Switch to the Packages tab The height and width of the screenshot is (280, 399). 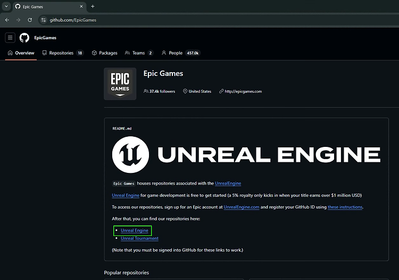point(105,52)
